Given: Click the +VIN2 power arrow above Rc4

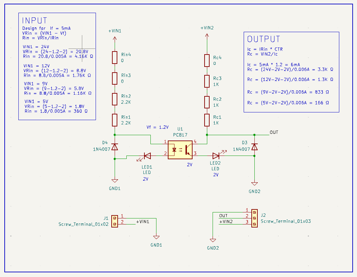Looking at the screenshot, I should [x=207, y=36].
